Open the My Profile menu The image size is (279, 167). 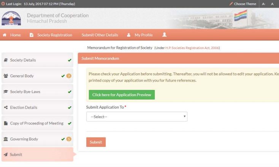[x=144, y=35]
